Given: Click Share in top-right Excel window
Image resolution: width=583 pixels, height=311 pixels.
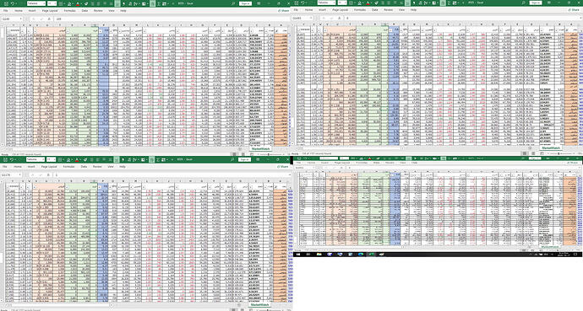Looking at the screenshot, I should [574, 9].
